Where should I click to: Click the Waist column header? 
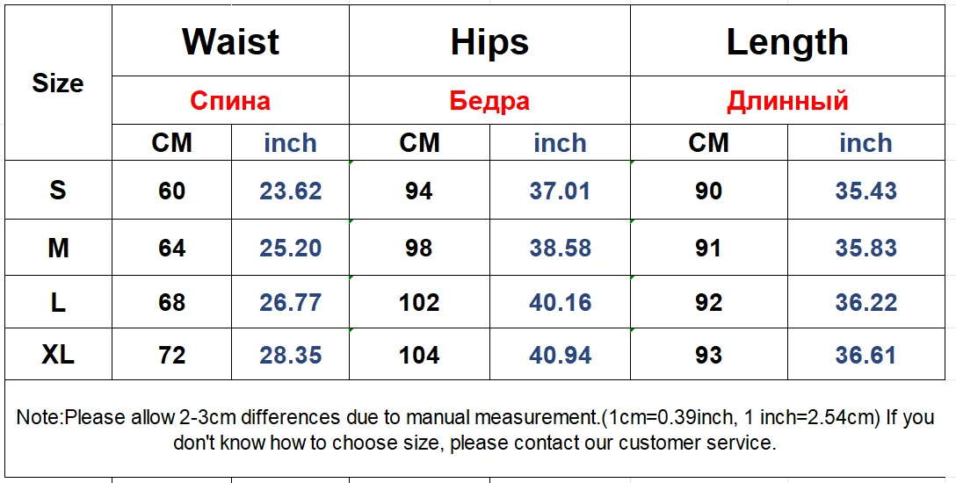tap(230, 40)
